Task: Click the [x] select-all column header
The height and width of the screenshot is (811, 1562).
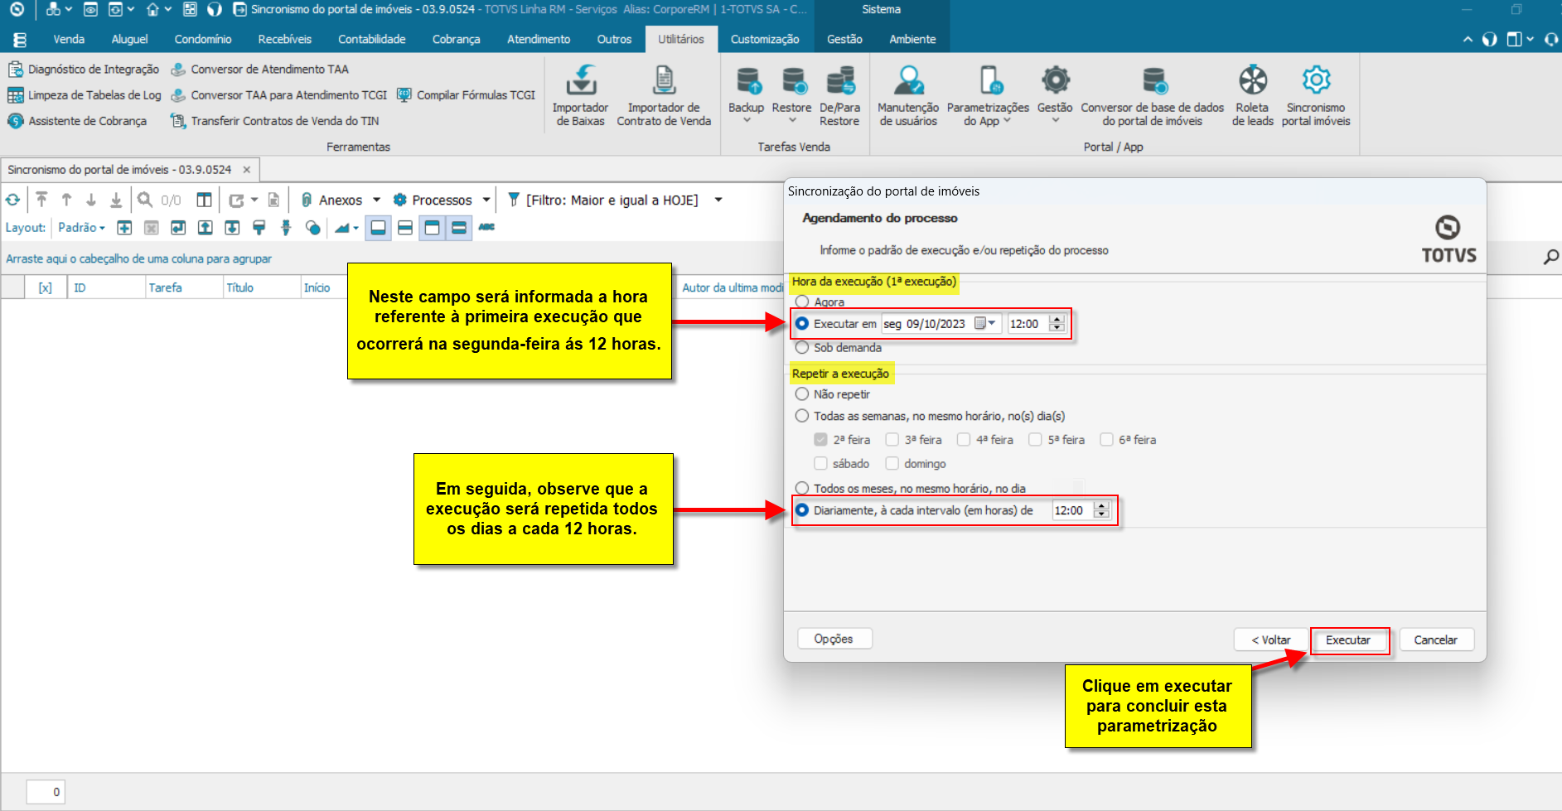Action: pyautogui.click(x=46, y=287)
